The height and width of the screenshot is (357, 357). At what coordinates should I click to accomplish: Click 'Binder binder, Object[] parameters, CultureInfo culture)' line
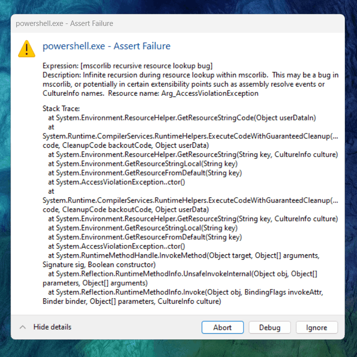pos(132,301)
